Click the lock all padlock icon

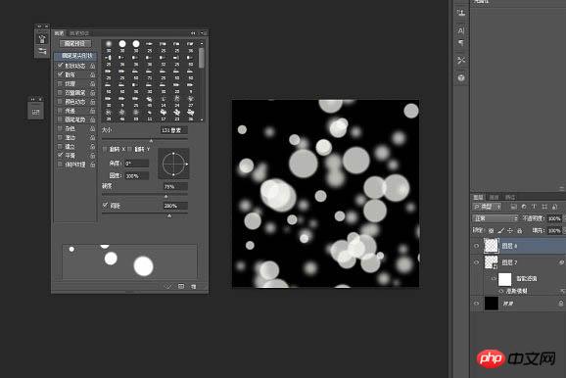pos(519,230)
